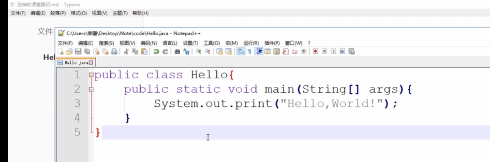Open Typora 段落(P) paragraph menu

click(58, 13)
